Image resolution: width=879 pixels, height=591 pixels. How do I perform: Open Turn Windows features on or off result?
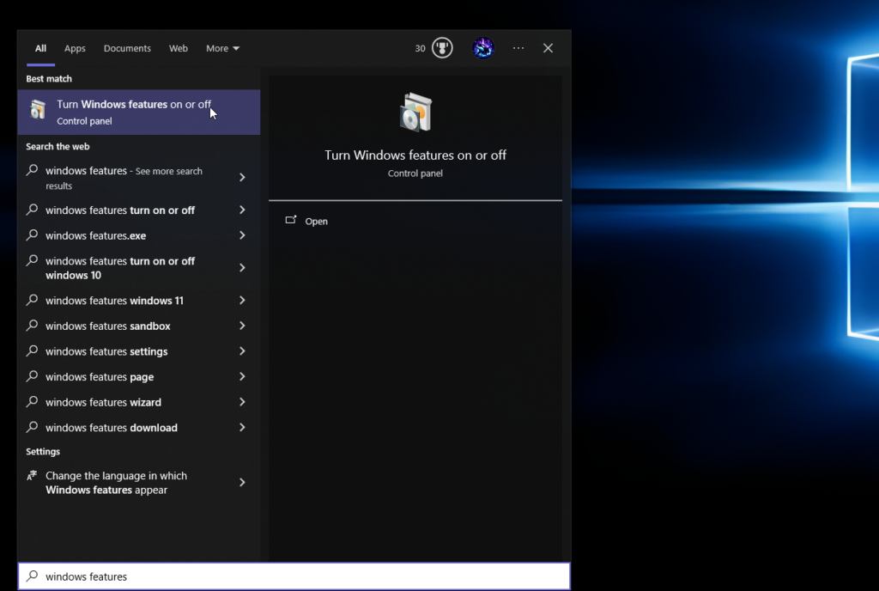pos(139,113)
